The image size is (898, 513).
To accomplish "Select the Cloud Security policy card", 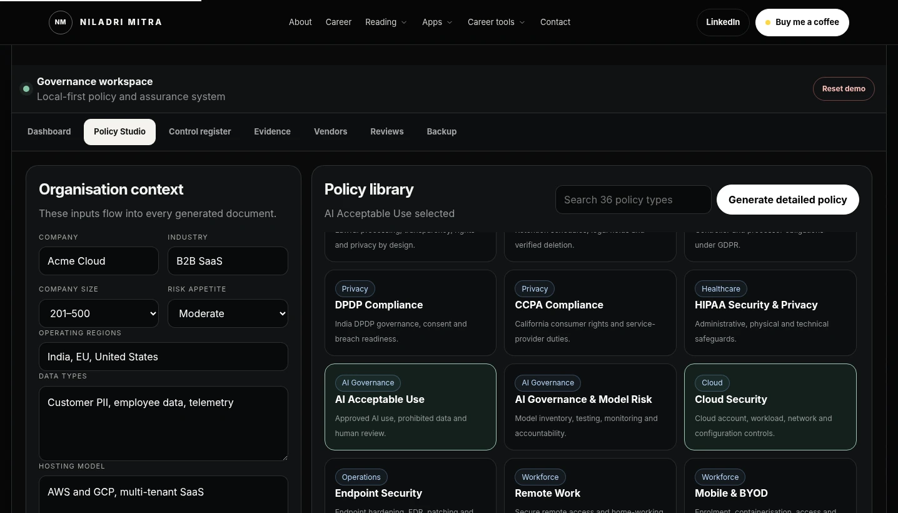I will (x=770, y=407).
